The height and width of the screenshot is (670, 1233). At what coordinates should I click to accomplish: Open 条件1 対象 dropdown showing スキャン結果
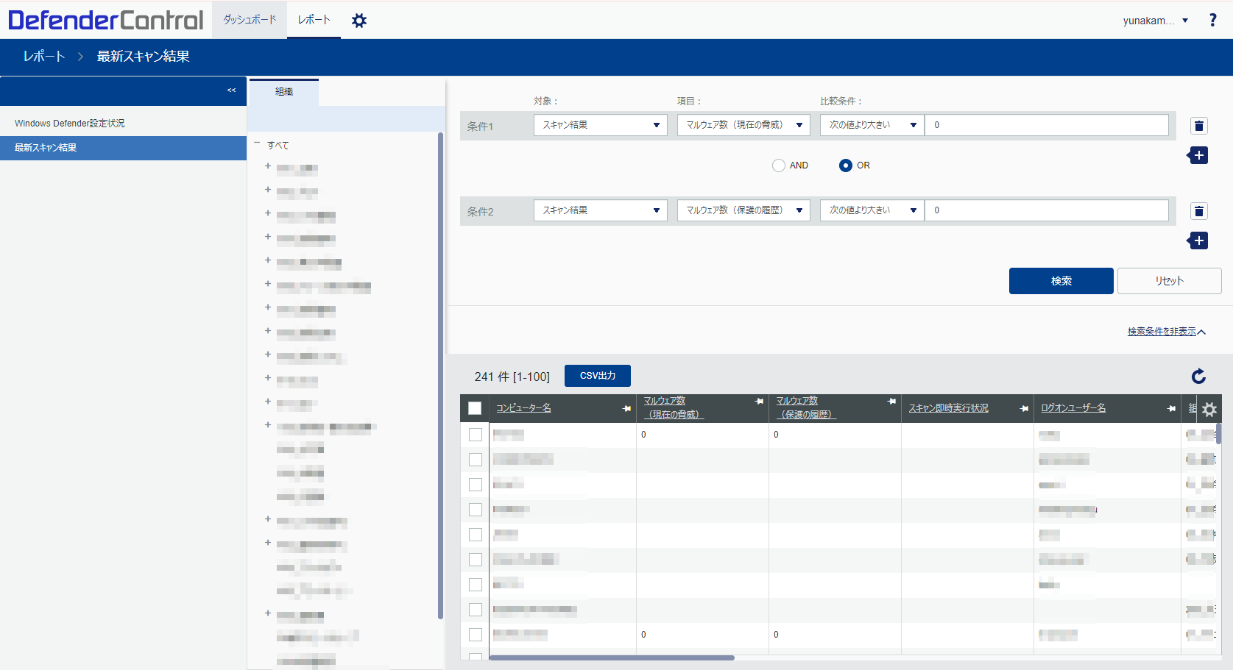[601, 125]
